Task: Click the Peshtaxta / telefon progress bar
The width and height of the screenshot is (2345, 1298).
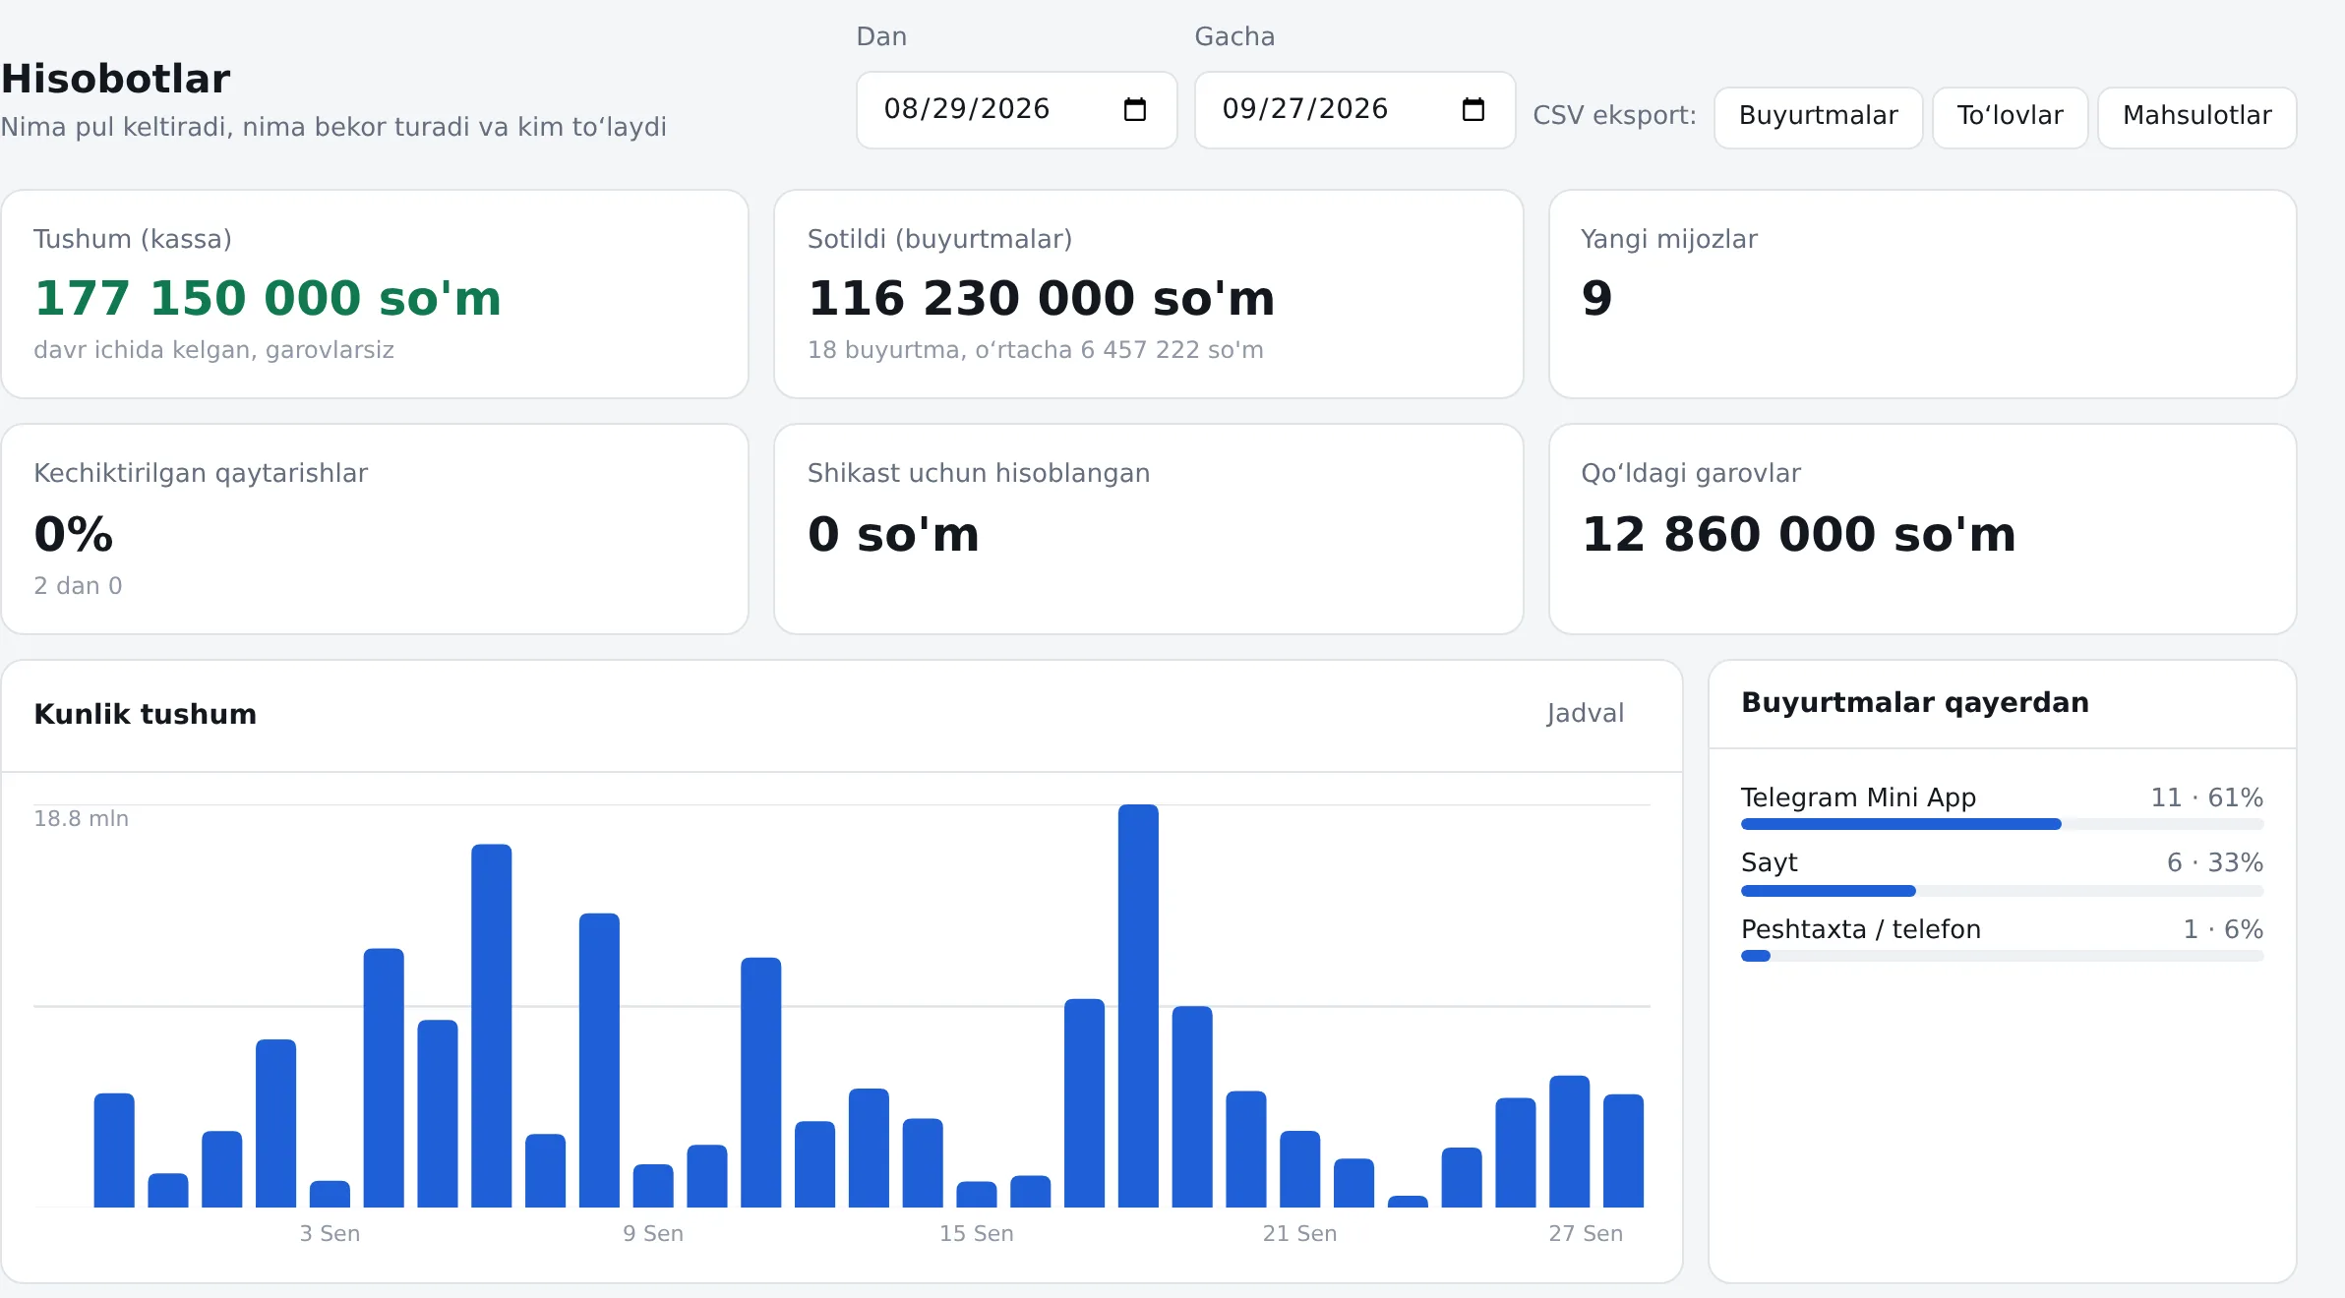Action: (2002, 956)
